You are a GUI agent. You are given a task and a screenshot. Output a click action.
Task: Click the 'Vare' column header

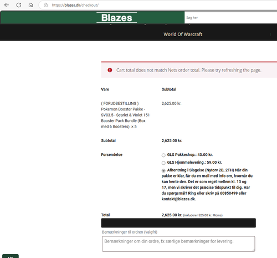click(x=105, y=89)
